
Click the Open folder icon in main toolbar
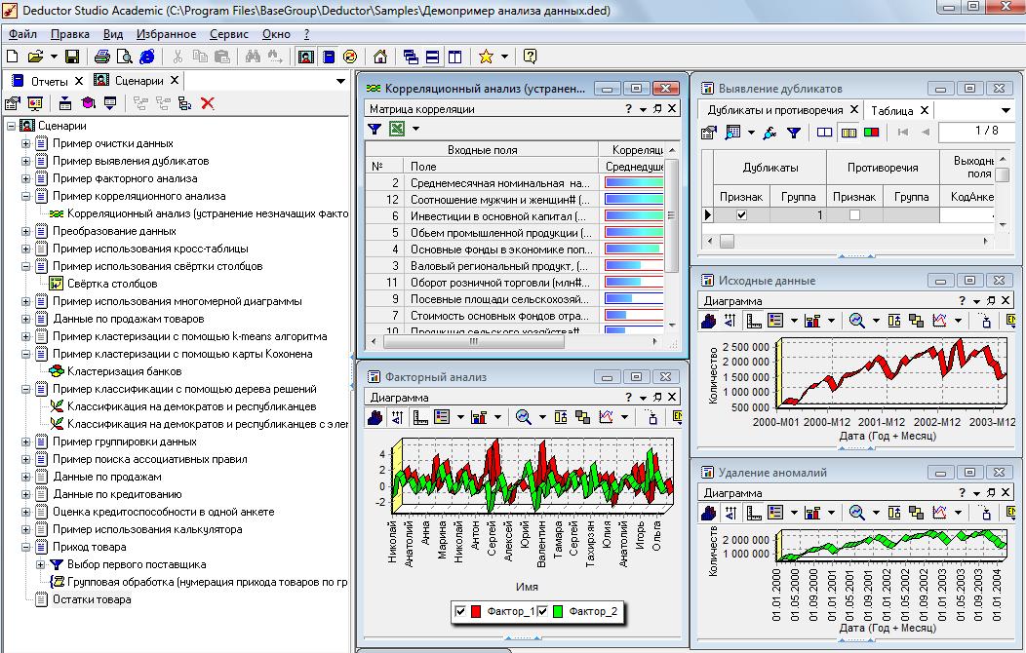(35, 57)
